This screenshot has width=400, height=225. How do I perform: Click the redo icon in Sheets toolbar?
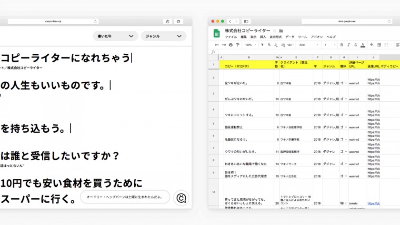pos(224,45)
